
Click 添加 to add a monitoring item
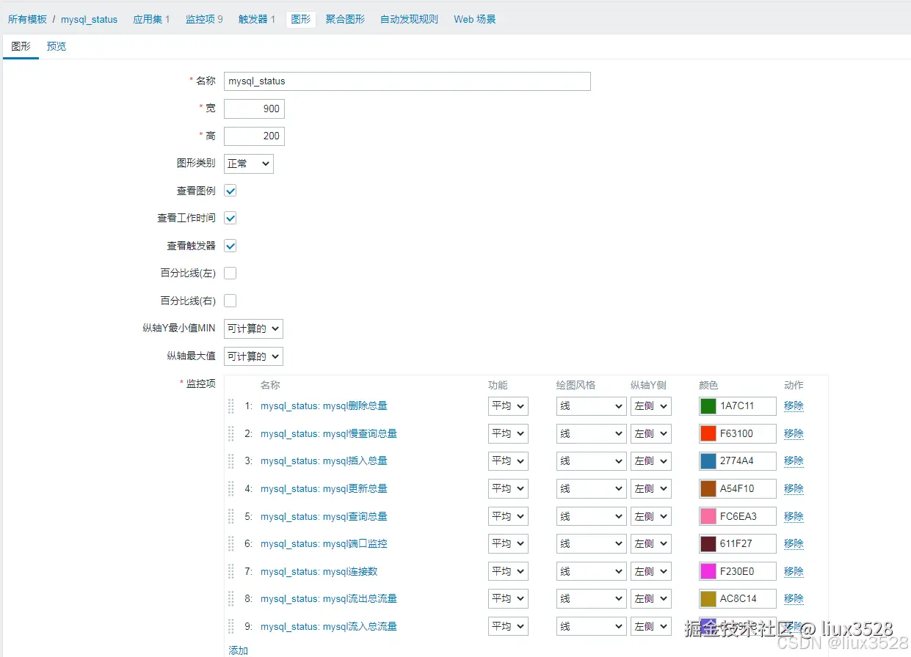tap(238, 650)
